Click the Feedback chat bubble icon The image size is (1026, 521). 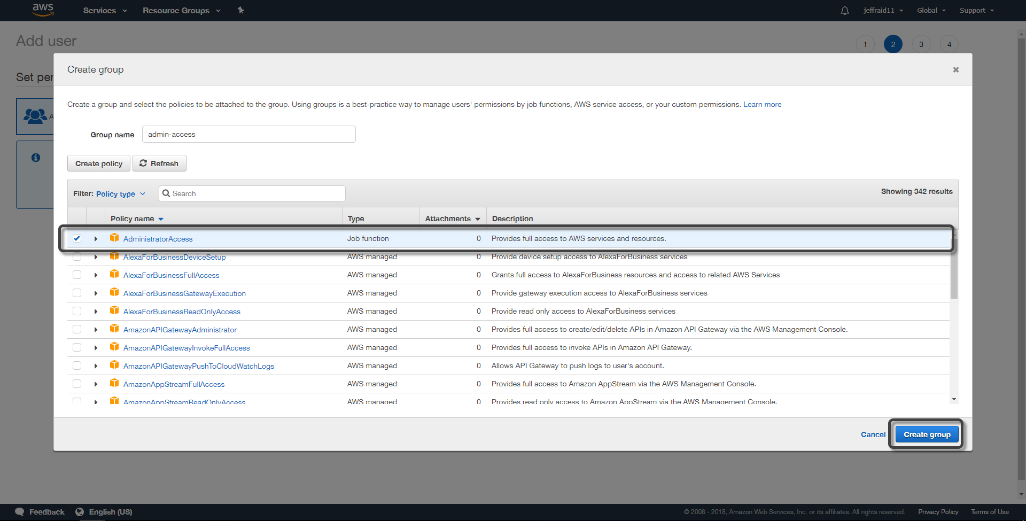click(20, 512)
